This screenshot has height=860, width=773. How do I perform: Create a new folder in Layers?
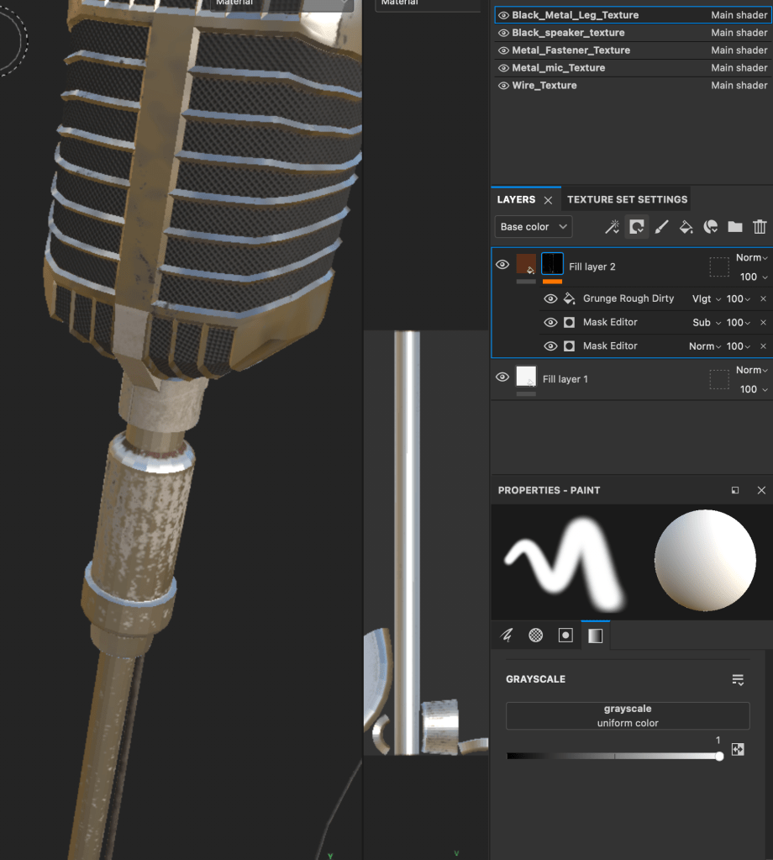(x=735, y=227)
